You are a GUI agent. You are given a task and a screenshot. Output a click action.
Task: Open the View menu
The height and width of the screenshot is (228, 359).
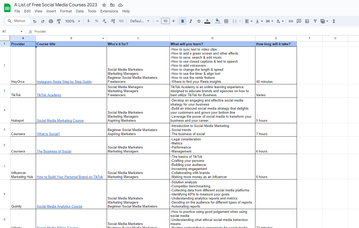click(x=39, y=11)
